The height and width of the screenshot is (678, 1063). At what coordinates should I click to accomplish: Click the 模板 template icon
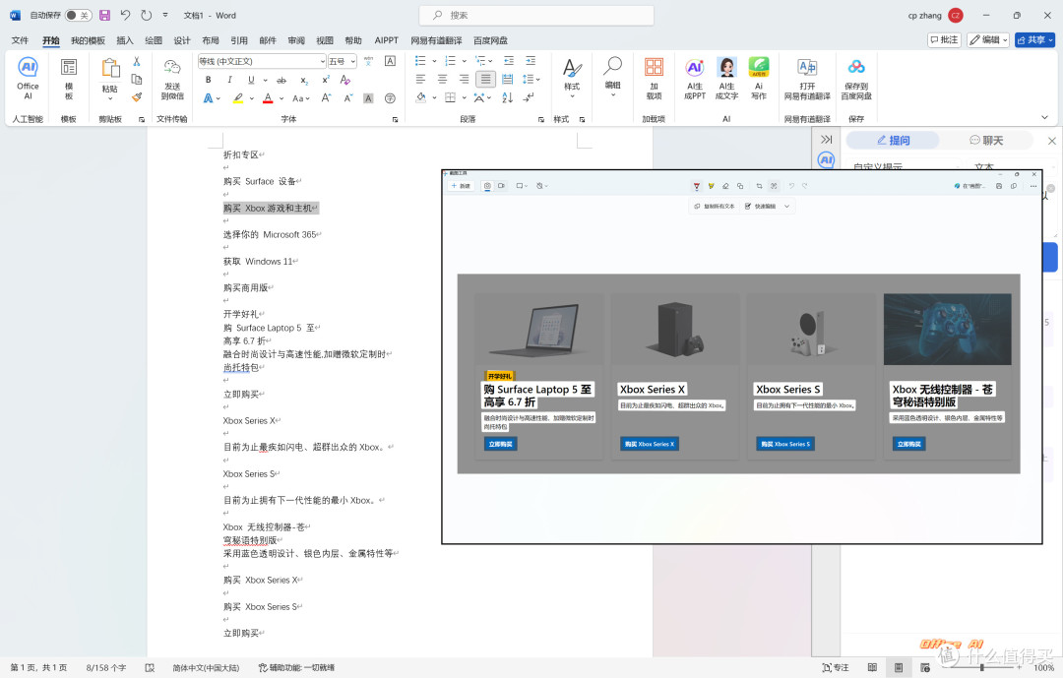[69, 78]
